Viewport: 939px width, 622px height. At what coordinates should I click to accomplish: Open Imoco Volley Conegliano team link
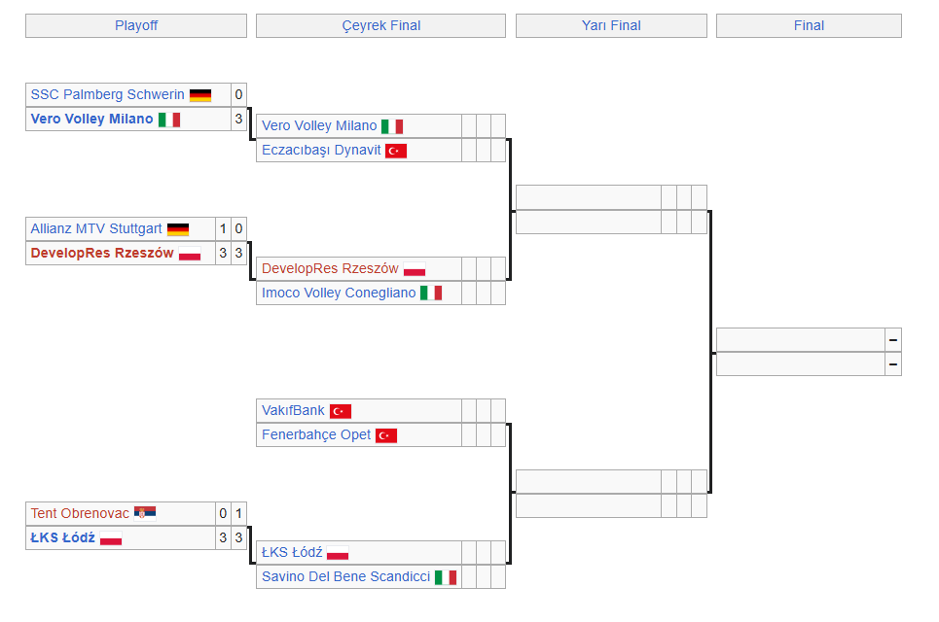pos(339,293)
